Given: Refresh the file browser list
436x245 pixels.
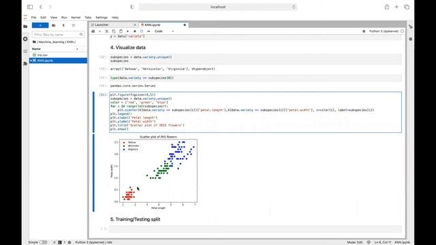Looking at the screenshot, I should pos(74,25).
